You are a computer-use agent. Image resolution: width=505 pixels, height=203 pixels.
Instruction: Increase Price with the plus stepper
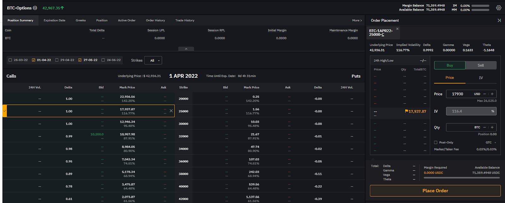pos(492,94)
